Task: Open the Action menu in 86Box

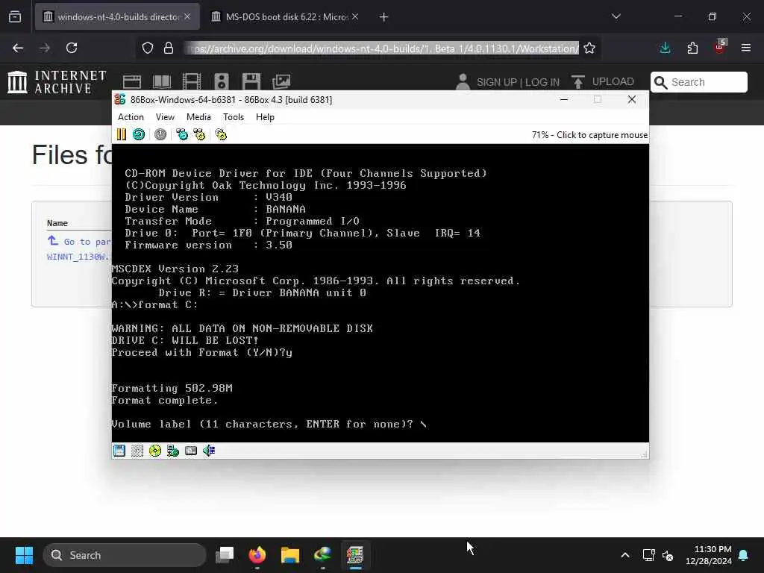Action: pos(131,117)
